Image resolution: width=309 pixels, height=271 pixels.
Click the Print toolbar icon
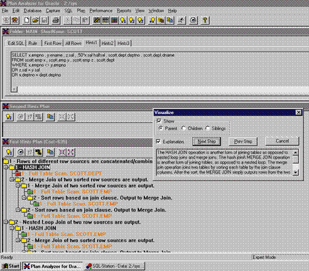56,20
